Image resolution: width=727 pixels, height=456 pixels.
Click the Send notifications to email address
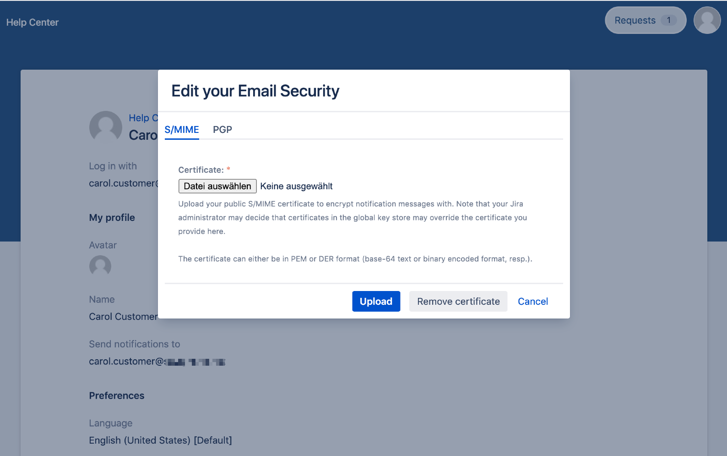coord(157,362)
